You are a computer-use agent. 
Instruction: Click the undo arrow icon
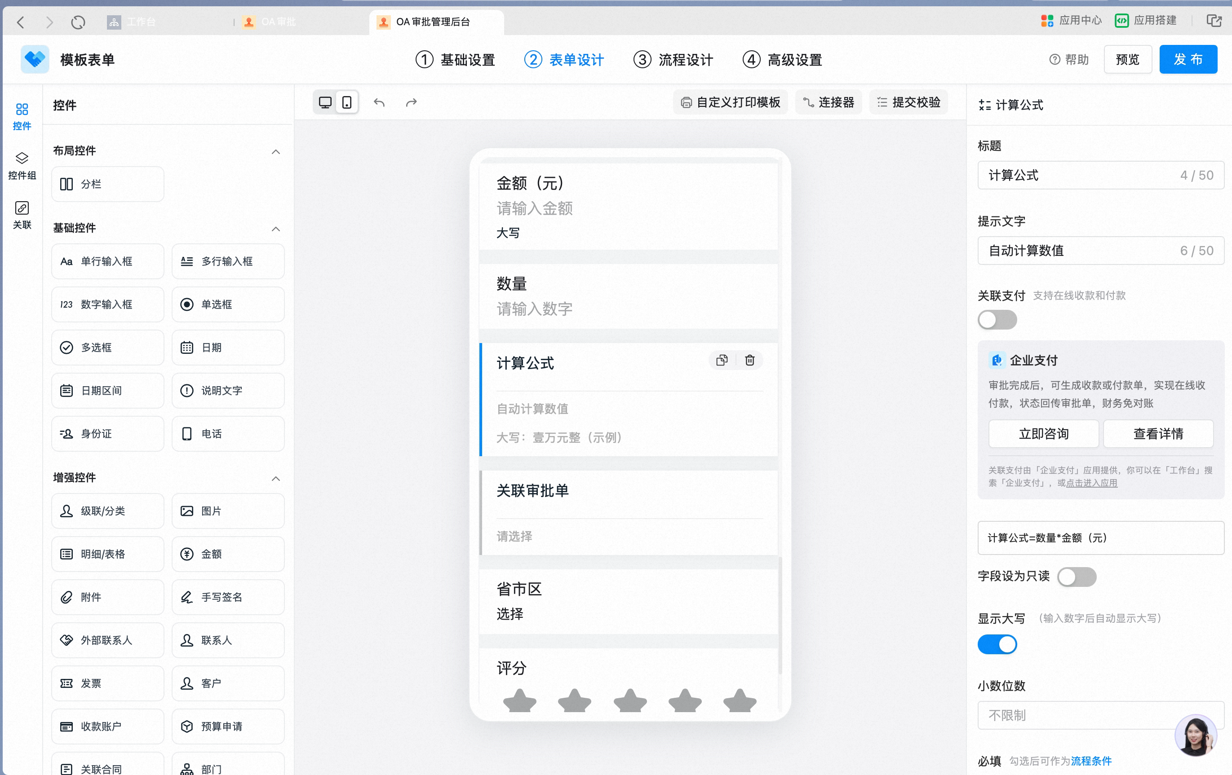point(379,103)
